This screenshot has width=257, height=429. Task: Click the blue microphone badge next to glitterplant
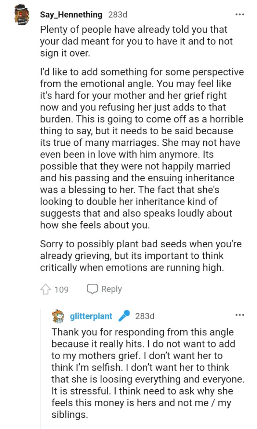[x=123, y=316]
